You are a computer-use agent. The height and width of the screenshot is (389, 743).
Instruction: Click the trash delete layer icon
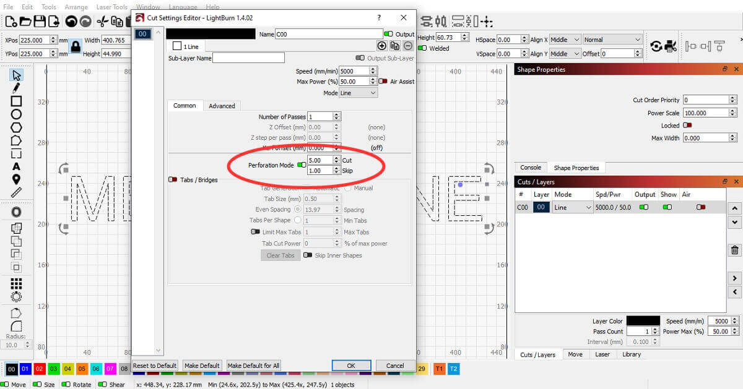tap(735, 250)
